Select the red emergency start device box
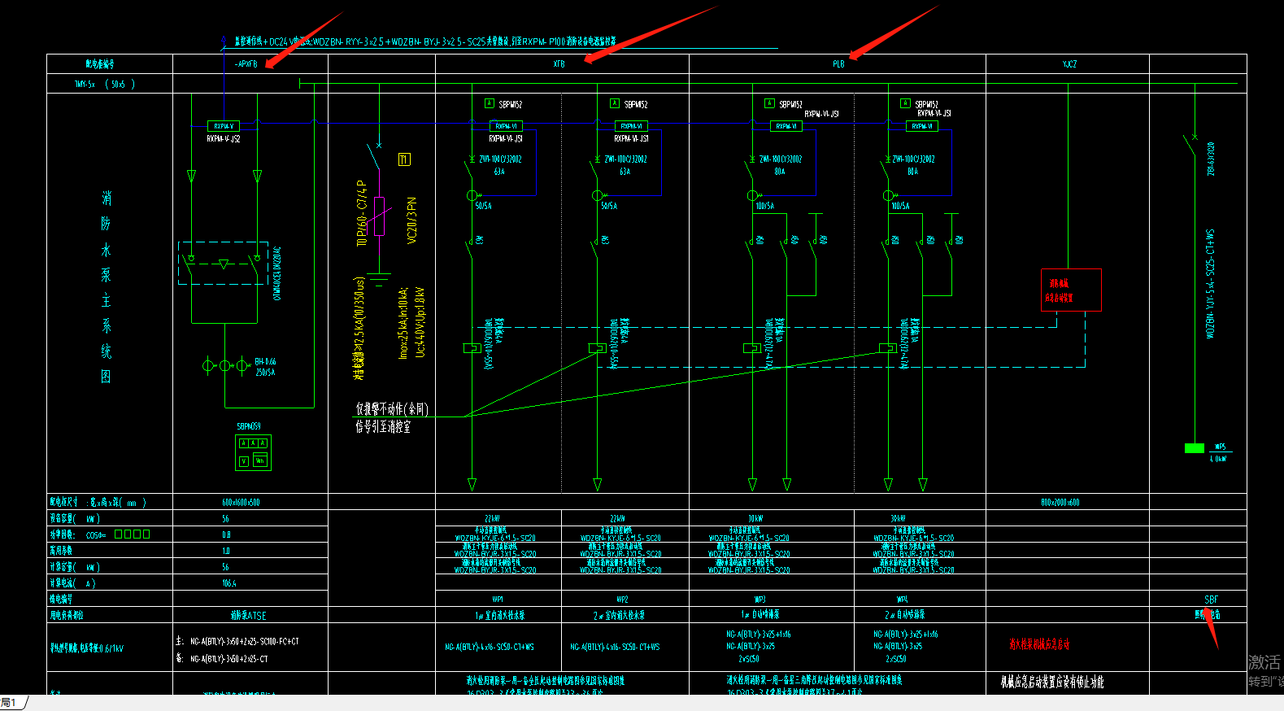1284x711 pixels. pos(1072,290)
